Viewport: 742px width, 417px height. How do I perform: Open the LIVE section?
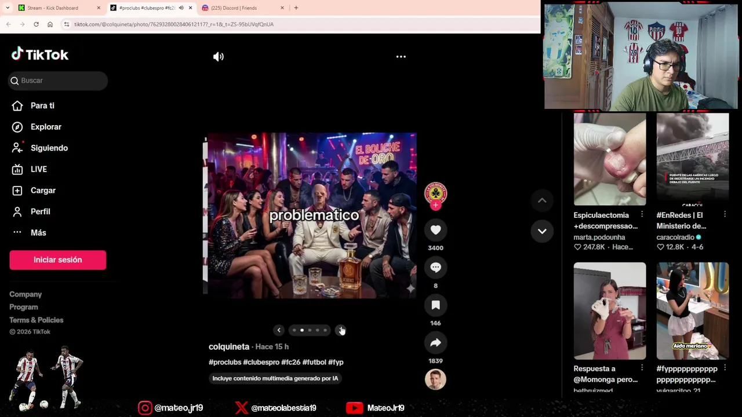click(39, 169)
